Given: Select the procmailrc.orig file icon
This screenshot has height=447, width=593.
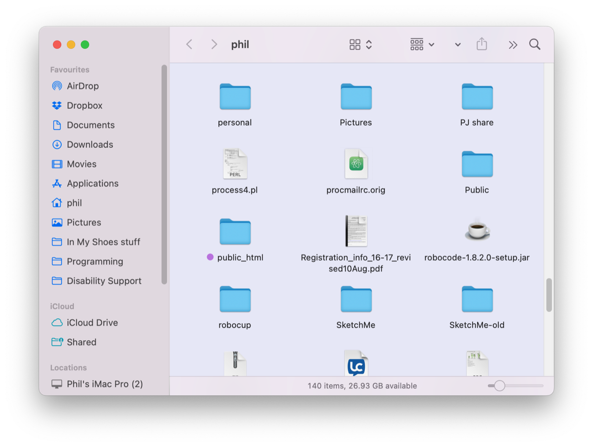Looking at the screenshot, I should (x=356, y=164).
